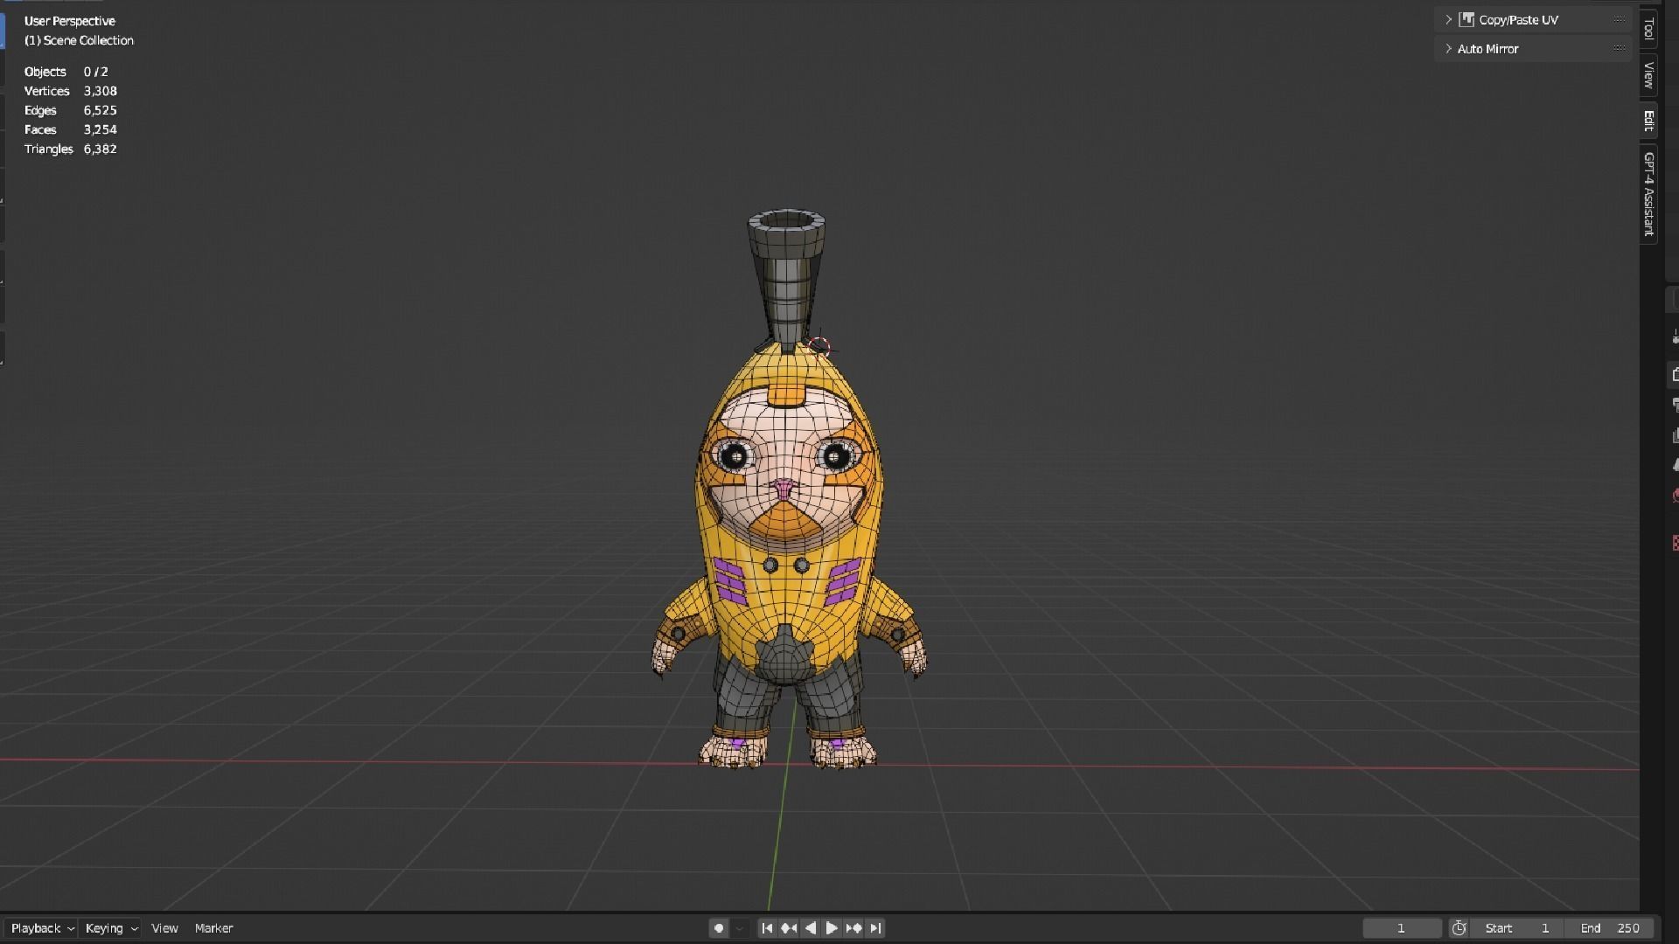Image resolution: width=1679 pixels, height=944 pixels.
Task: Toggle use preview range clock icon
Action: pyautogui.click(x=1459, y=928)
